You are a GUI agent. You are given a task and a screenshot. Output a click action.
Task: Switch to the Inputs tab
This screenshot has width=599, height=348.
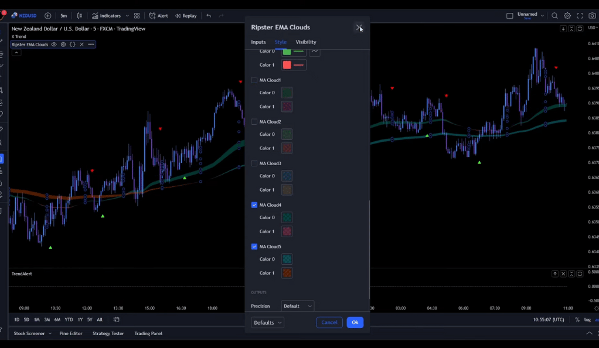pos(258,42)
